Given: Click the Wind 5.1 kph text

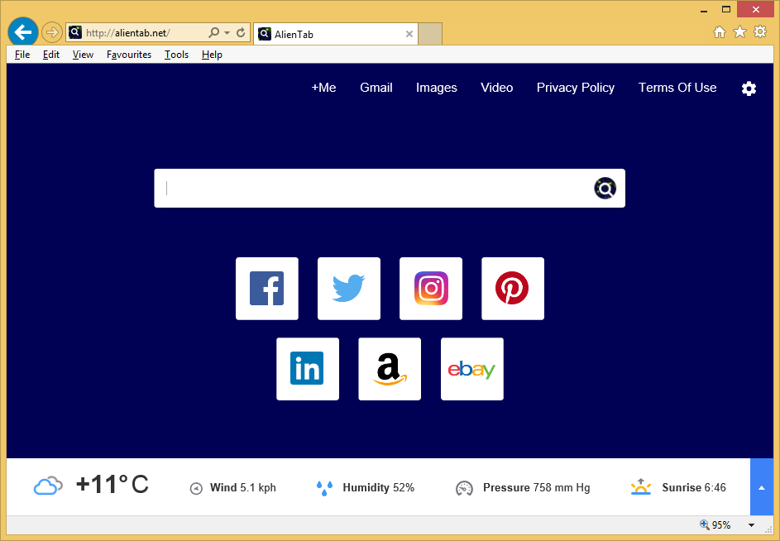Looking at the screenshot, I should (242, 488).
